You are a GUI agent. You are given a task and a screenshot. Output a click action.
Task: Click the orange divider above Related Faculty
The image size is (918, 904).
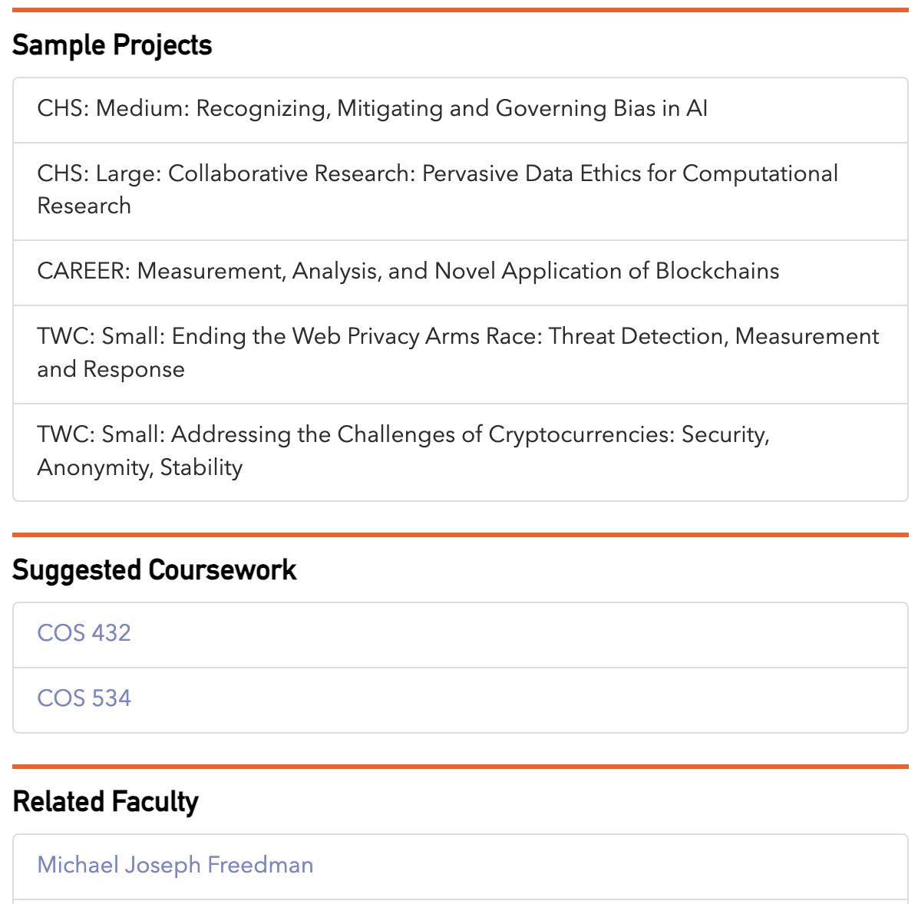[461, 767]
